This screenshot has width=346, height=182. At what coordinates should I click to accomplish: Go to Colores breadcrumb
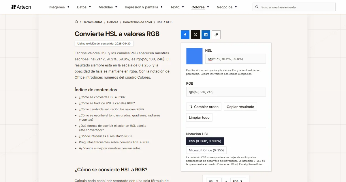pos(113,22)
